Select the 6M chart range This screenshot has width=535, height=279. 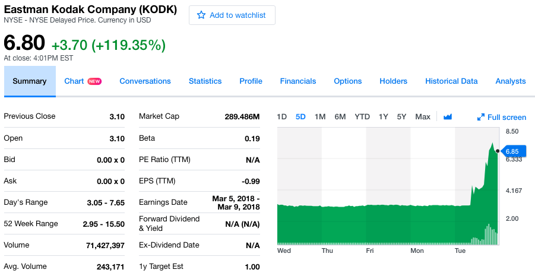pos(340,117)
